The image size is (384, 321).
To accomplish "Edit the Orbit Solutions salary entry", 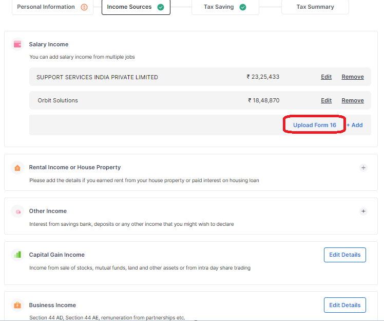I will [326, 101].
